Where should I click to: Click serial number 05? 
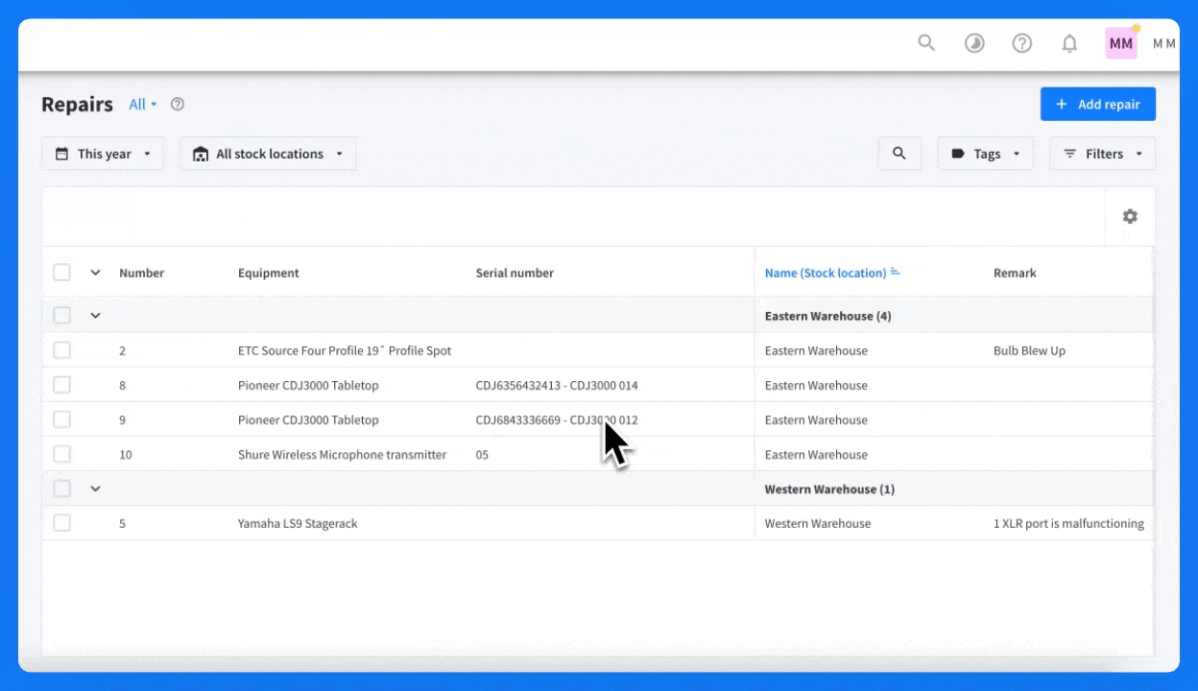coord(482,455)
